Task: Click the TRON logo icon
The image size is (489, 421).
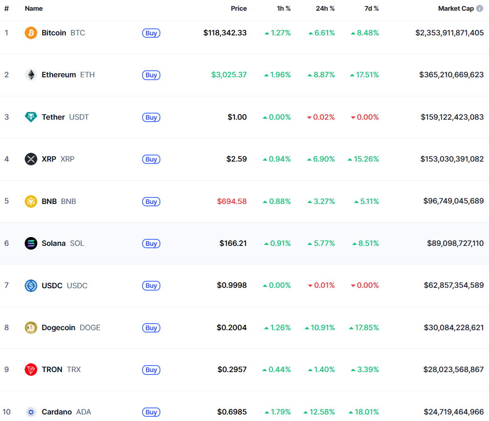Action: tap(31, 370)
